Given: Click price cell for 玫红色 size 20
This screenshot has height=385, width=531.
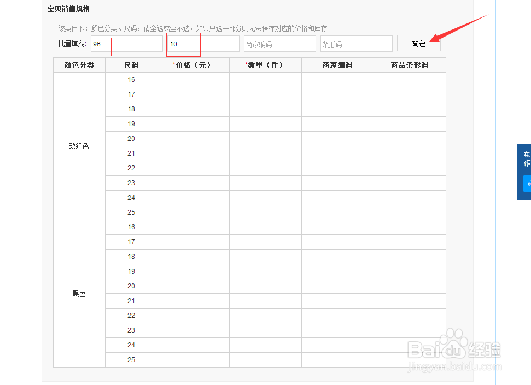Looking at the screenshot, I should tap(193, 139).
